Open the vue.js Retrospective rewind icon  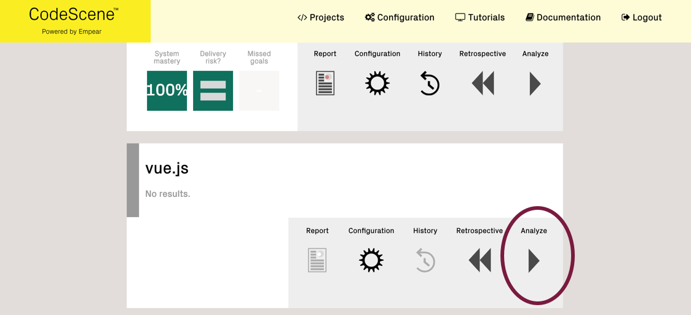(480, 260)
